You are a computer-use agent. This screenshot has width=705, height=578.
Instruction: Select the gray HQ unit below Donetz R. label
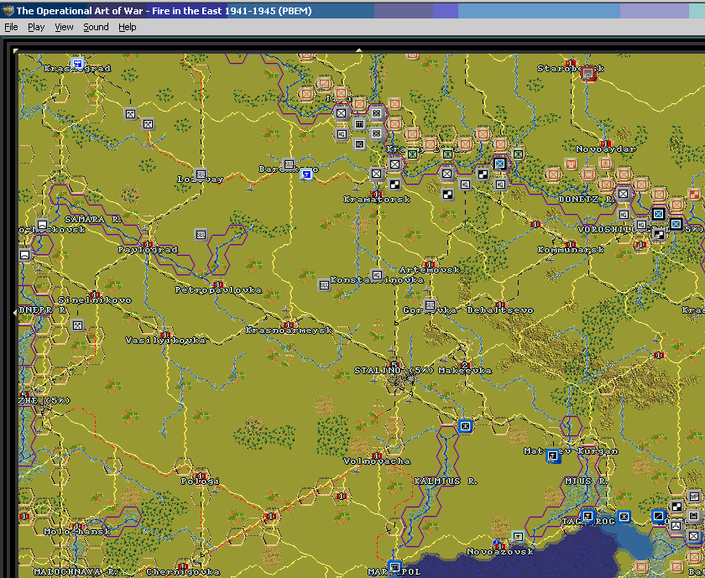[624, 215]
